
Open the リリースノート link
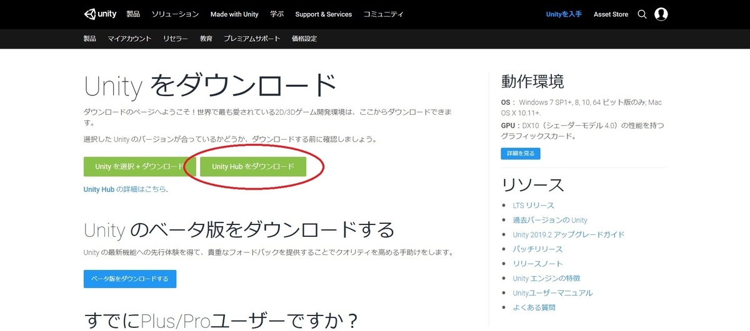[x=537, y=264]
